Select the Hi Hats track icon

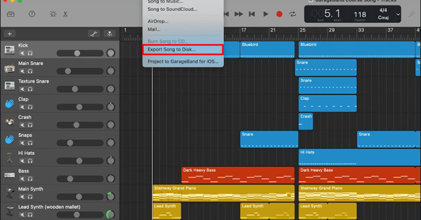point(9,157)
